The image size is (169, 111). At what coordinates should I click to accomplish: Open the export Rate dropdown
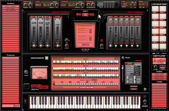click(137, 66)
